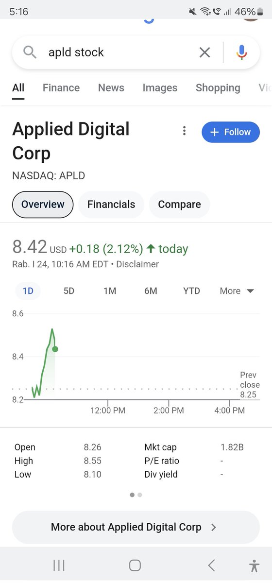Select the Compare chip
The height and width of the screenshot is (583, 272).
coord(179,205)
